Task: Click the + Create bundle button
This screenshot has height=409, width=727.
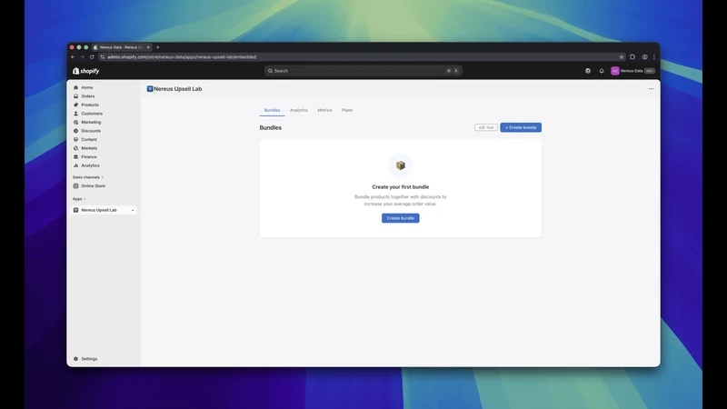Action: click(x=521, y=127)
